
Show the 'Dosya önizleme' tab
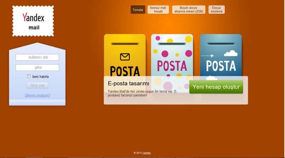coord(217,10)
